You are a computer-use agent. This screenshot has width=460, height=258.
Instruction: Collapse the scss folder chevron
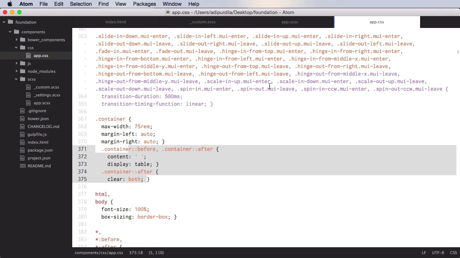[16, 79]
